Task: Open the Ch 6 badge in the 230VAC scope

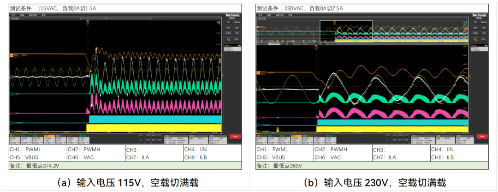Action: coord(308,138)
